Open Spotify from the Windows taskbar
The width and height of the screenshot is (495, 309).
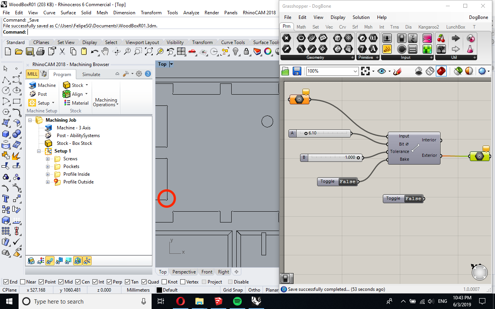[x=237, y=301]
